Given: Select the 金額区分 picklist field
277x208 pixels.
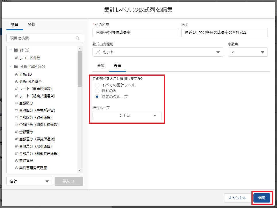Looking at the screenshot, I should point(26,103).
